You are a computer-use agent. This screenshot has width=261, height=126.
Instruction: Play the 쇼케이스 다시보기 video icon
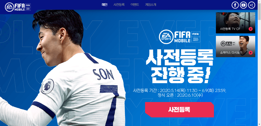tap(250, 53)
